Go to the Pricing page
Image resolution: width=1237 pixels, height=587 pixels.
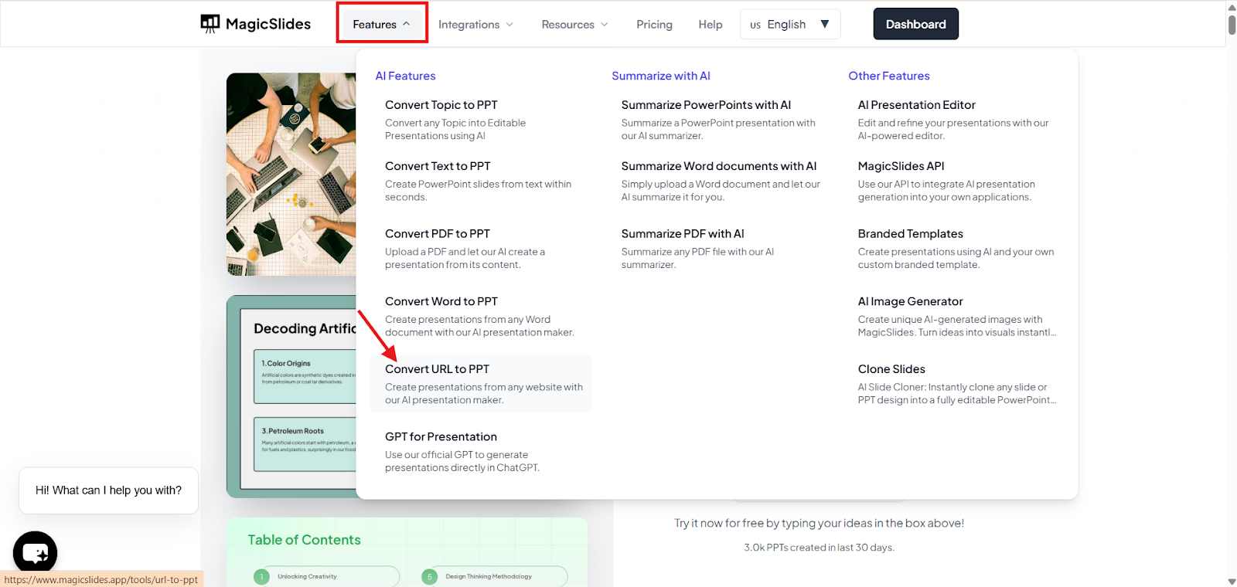pos(654,25)
